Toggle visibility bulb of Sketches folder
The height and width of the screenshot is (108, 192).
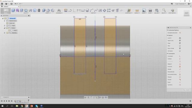(x=7, y=33)
